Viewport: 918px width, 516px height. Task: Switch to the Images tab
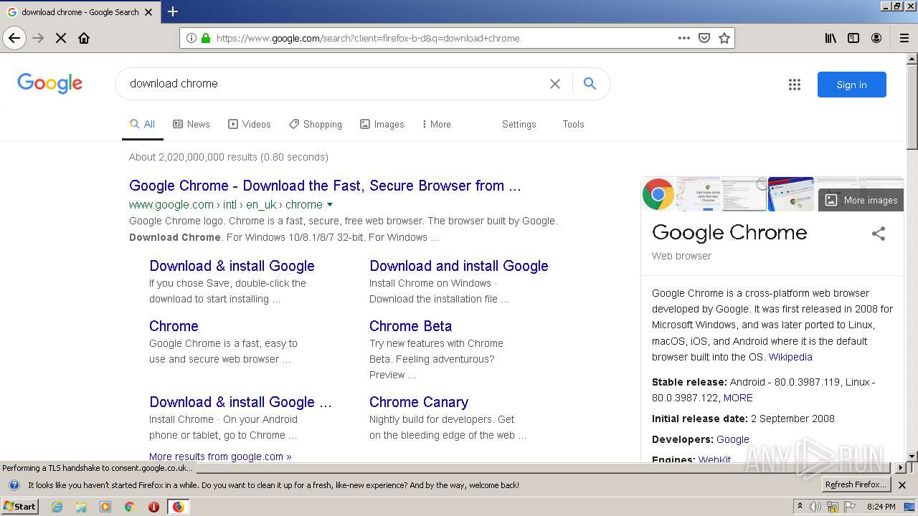coord(382,124)
